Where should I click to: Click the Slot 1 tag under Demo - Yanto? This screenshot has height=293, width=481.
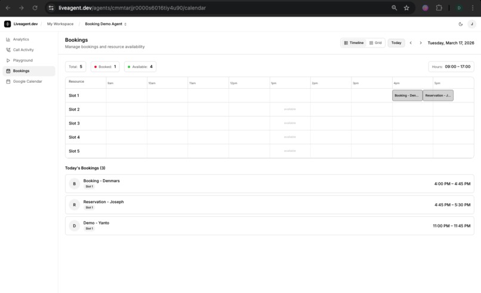(x=90, y=229)
